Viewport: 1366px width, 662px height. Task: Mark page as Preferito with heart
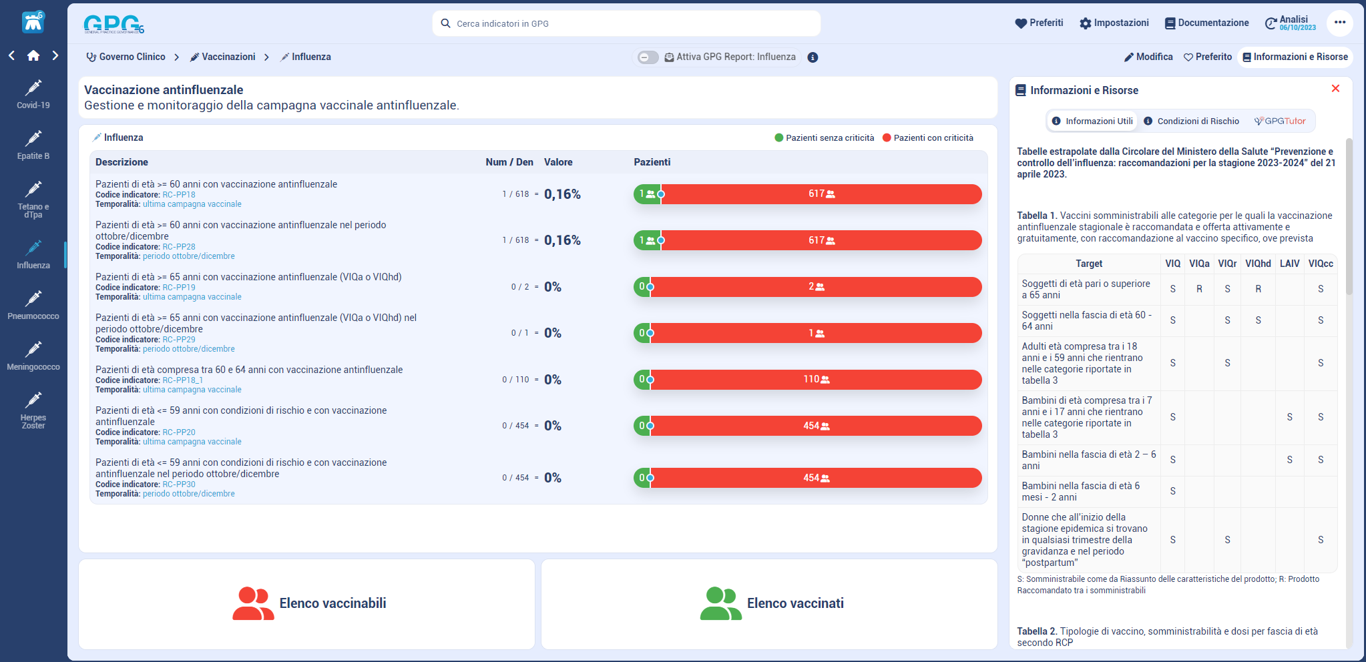1207,57
